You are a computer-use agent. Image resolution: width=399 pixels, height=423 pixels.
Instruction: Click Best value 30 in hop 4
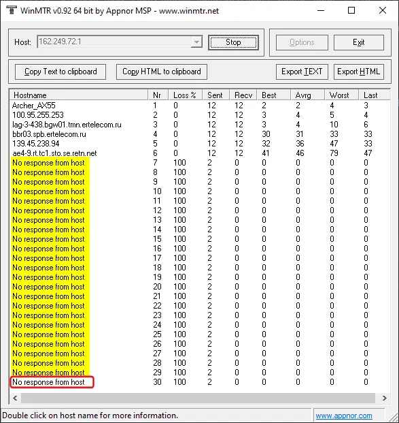click(266, 134)
